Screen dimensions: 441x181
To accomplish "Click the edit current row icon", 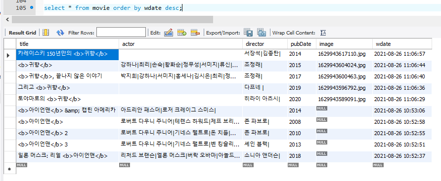I will coord(168,33).
